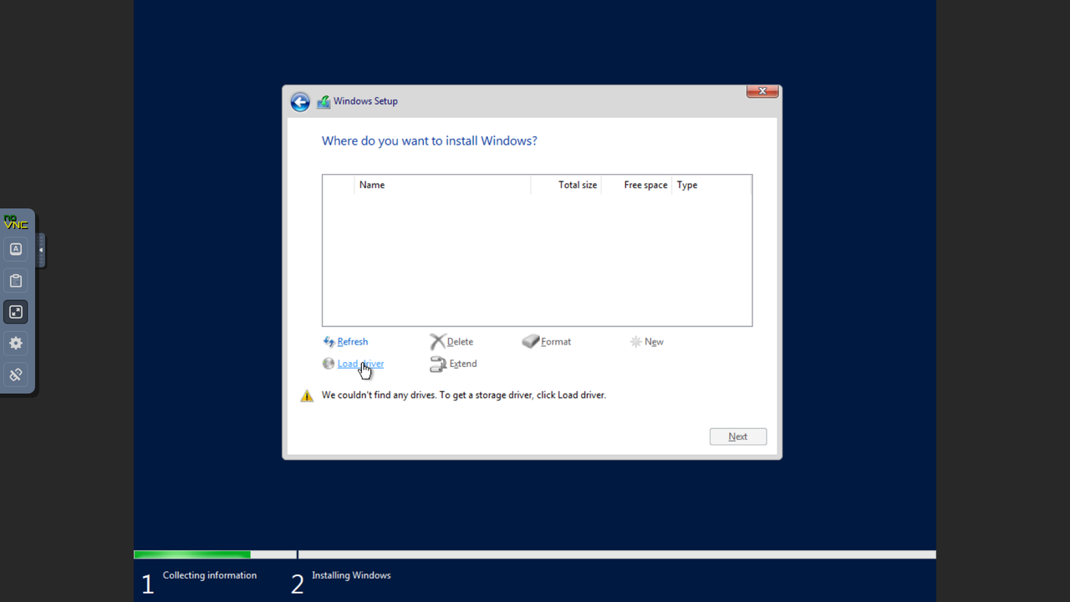Click the Delete X icon
1070x602 pixels.
437,342
